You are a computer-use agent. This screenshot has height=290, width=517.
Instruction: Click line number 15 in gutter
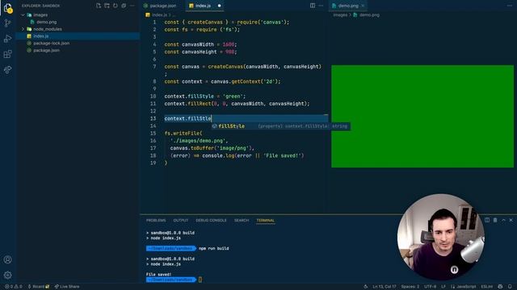[153, 134]
